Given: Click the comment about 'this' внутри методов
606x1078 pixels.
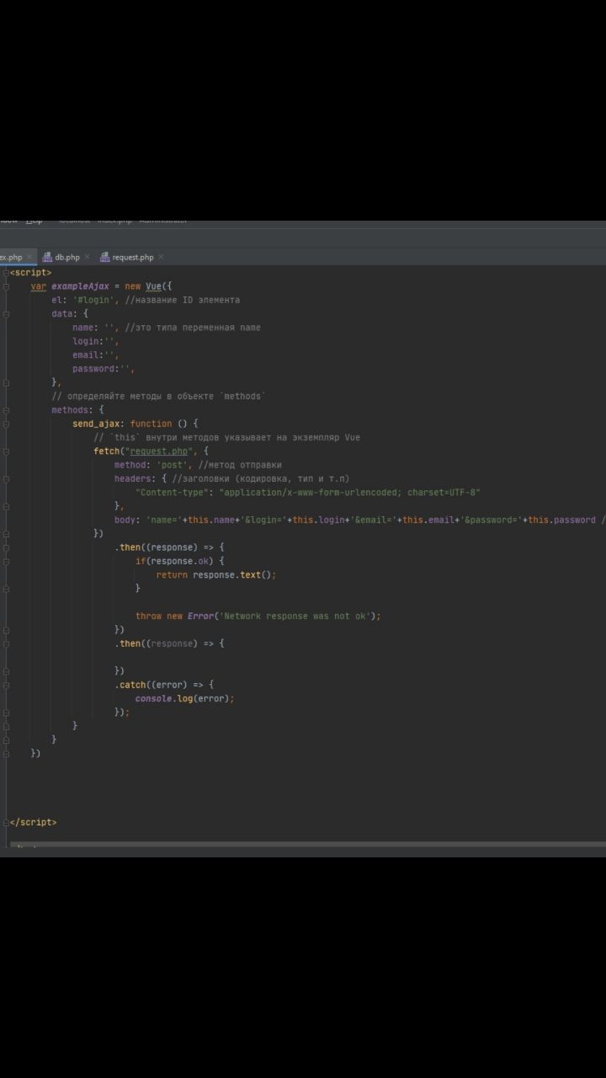Looking at the screenshot, I should point(227,437).
